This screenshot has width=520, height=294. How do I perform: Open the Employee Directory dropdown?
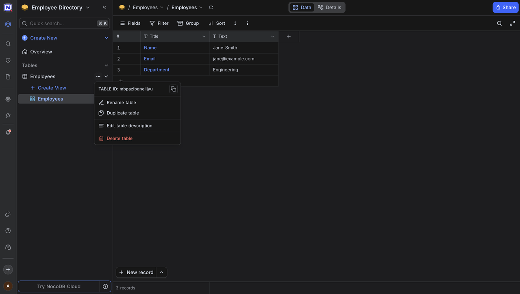[x=87, y=7]
